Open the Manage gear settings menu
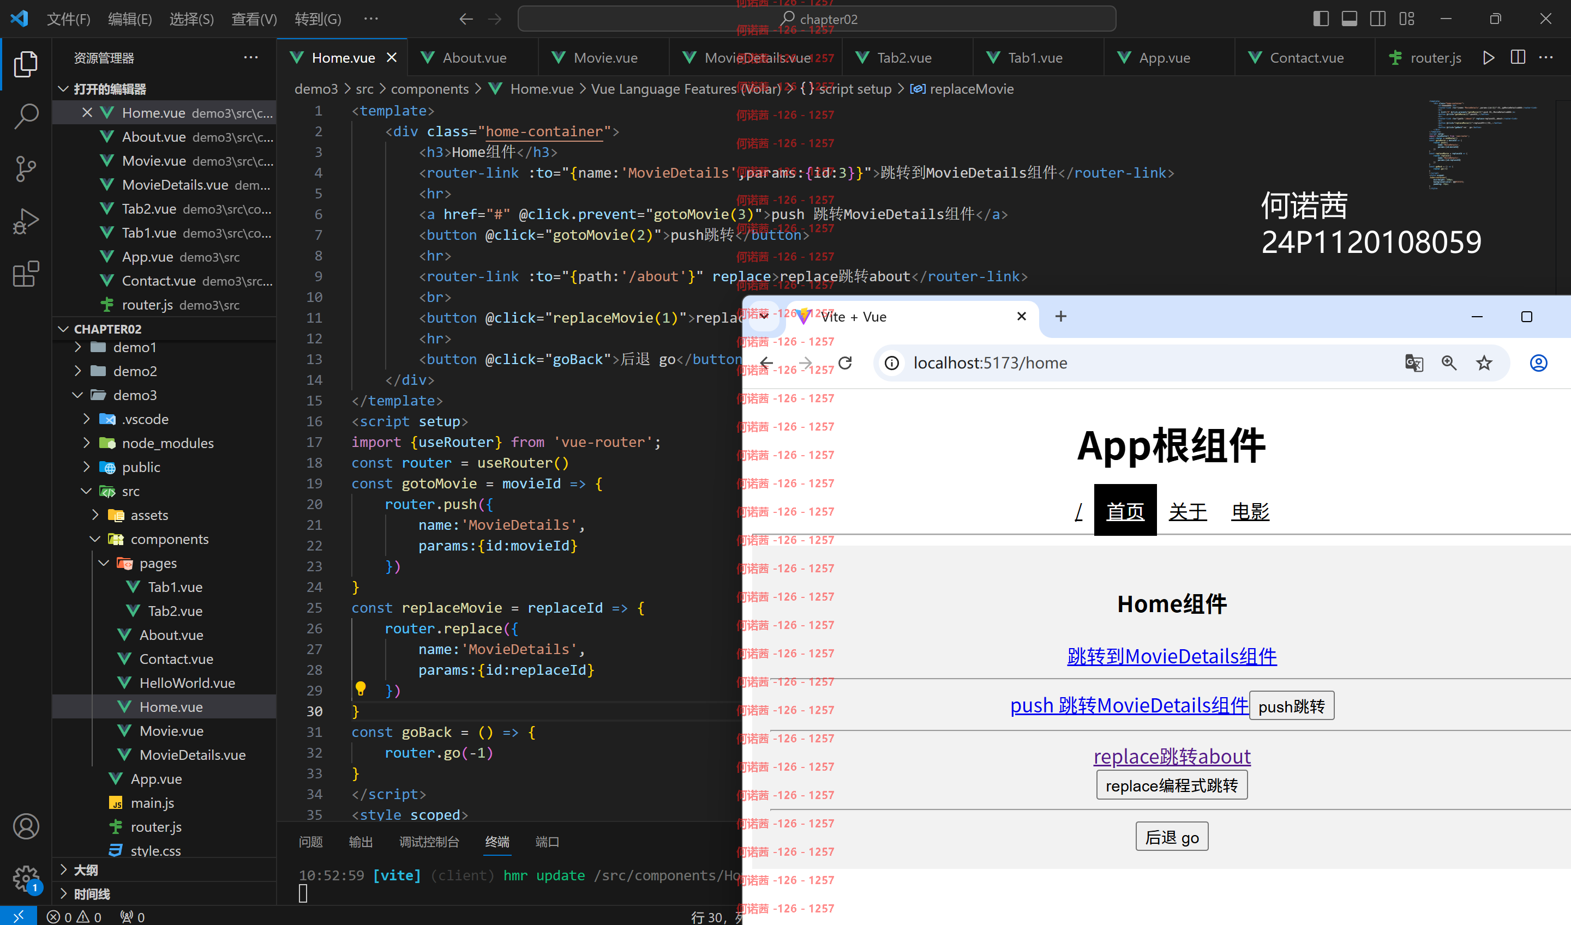 point(26,878)
